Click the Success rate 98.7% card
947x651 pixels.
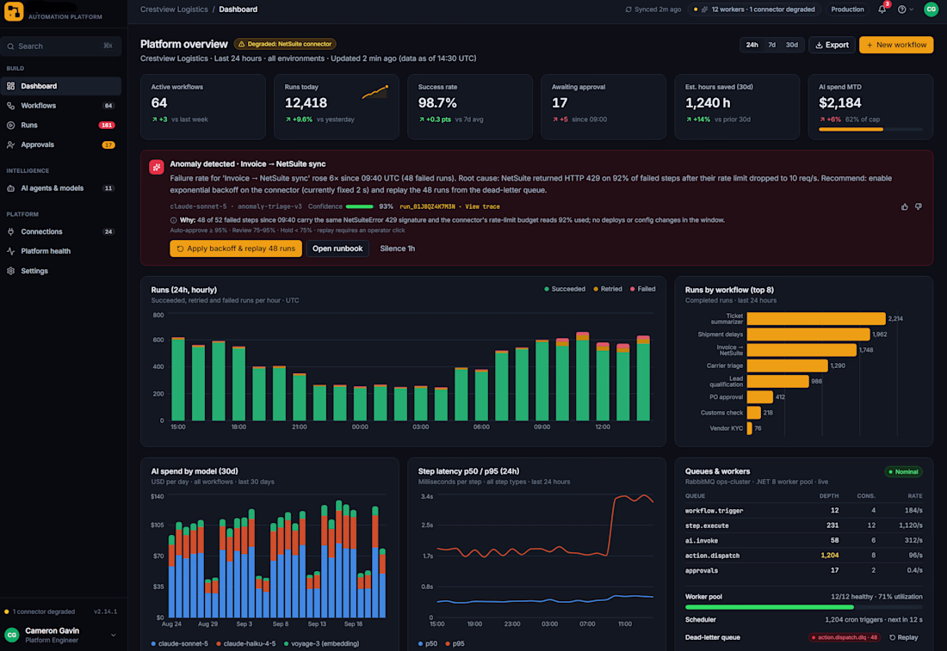(469, 107)
